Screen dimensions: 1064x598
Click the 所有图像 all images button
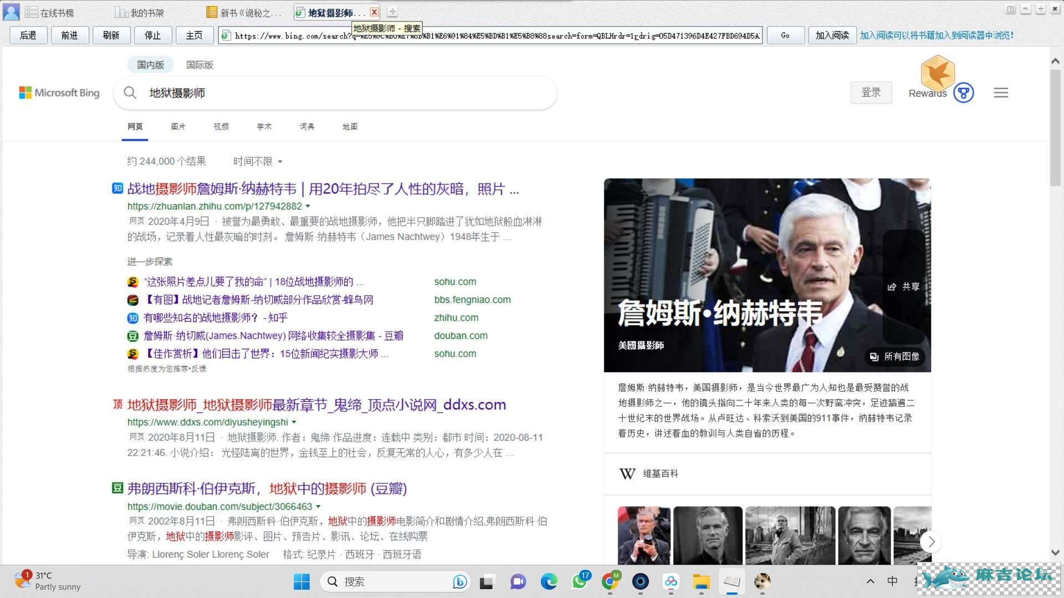tap(896, 357)
